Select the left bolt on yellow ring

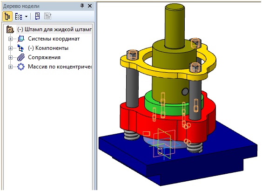coord(133,55)
